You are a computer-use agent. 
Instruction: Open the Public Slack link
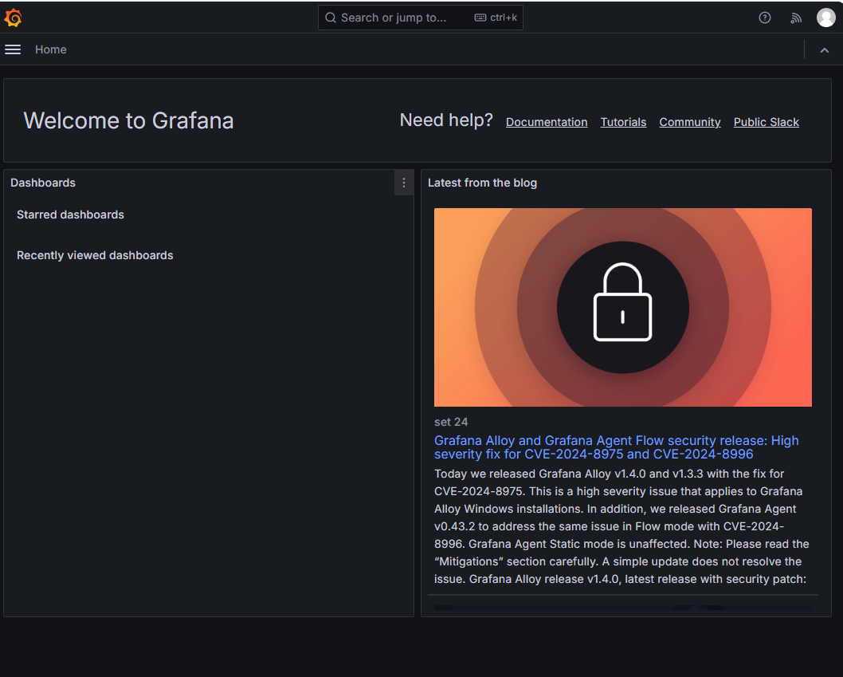click(x=767, y=122)
